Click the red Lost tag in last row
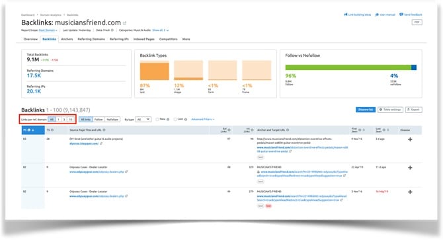The image size is (443, 241). [268, 206]
